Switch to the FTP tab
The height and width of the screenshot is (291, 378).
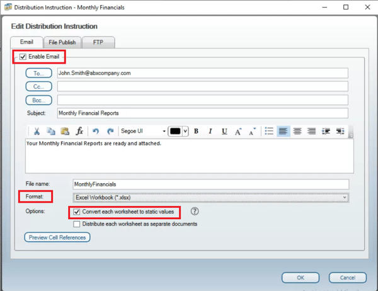tap(98, 42)
